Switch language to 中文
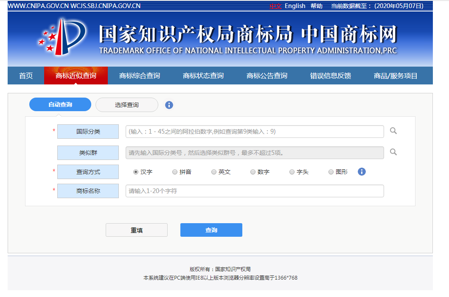 [275, 6]
